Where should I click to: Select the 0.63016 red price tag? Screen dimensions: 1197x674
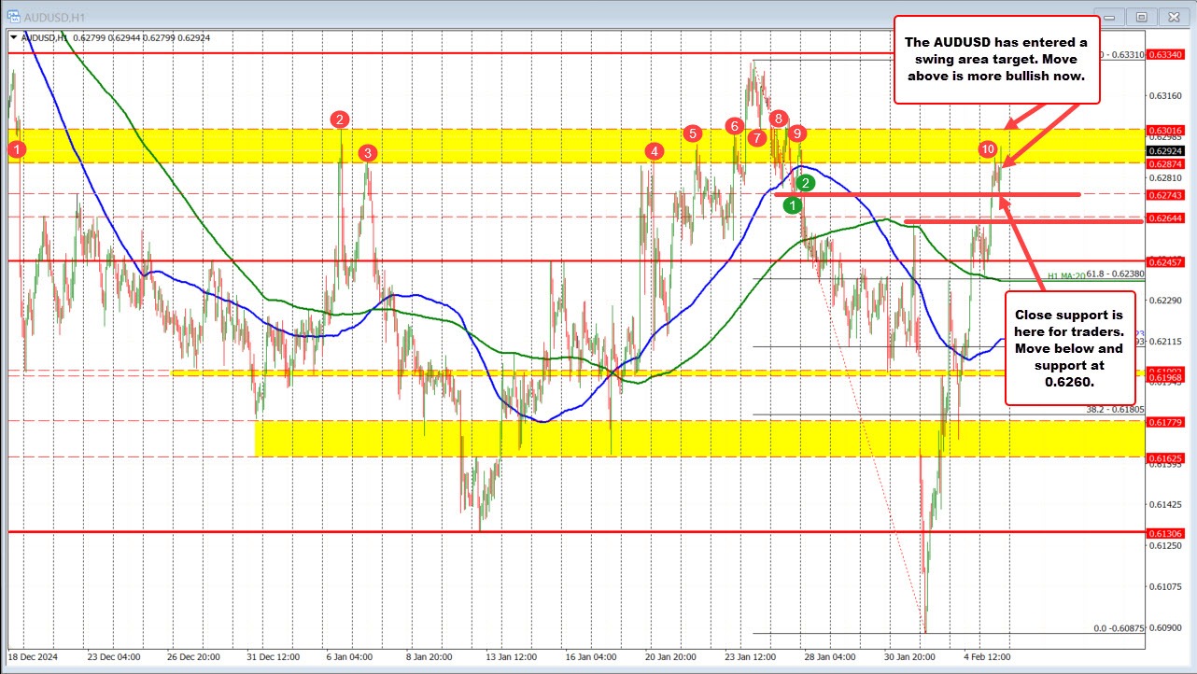(1165, 130)
